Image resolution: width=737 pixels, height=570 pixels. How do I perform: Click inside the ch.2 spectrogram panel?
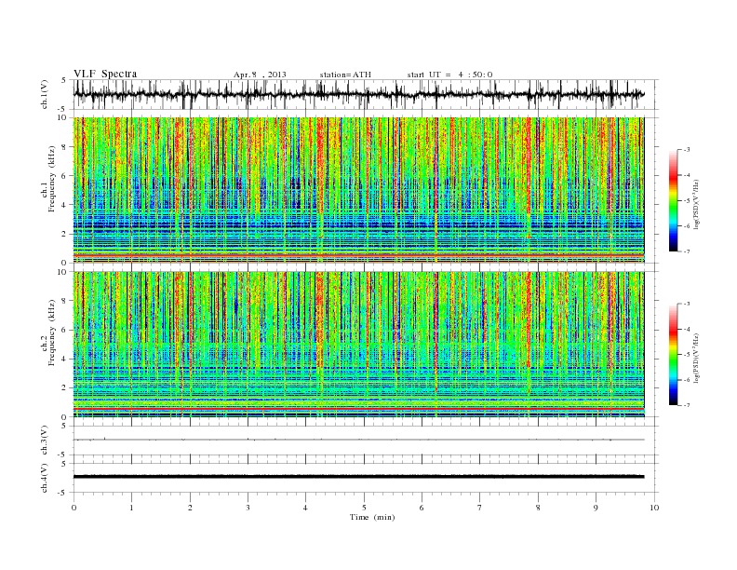pos(358,345)
